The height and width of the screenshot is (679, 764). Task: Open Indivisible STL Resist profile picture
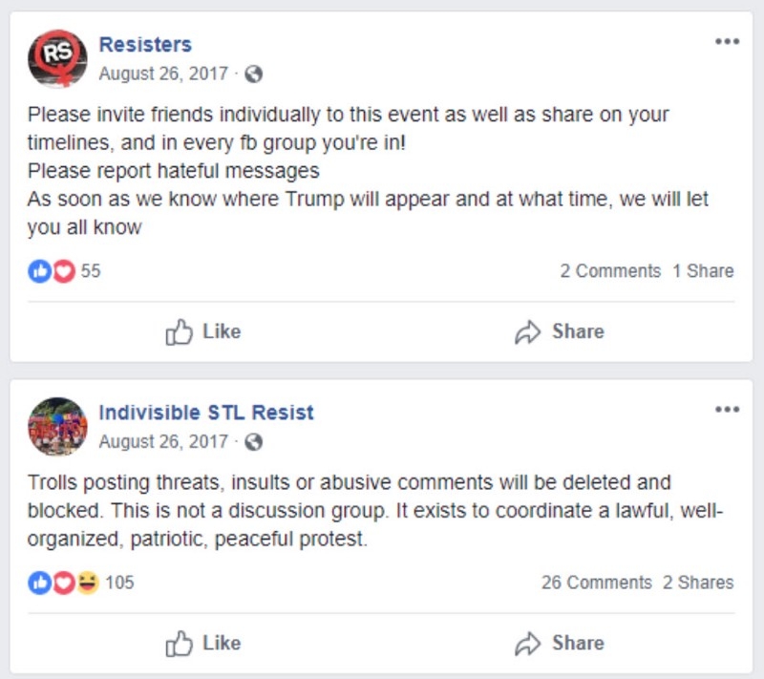[x=57, y=426]
